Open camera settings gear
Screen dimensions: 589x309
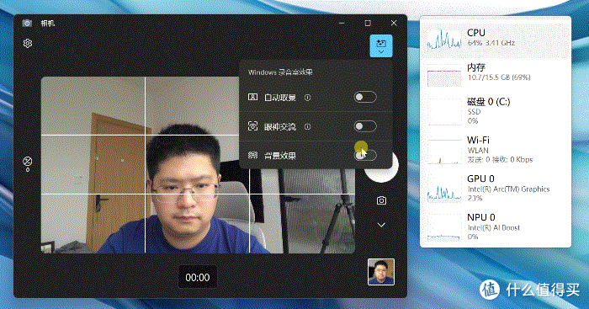point(28,44)
